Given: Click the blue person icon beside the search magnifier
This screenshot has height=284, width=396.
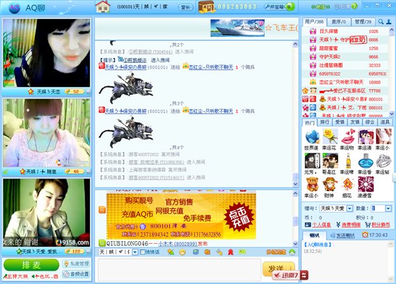Looking at the screenshot, I should tap(389, 22).
